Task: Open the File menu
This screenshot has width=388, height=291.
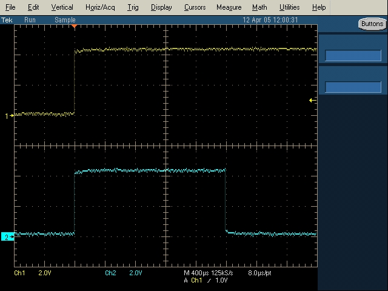Action: pos(10,7)
